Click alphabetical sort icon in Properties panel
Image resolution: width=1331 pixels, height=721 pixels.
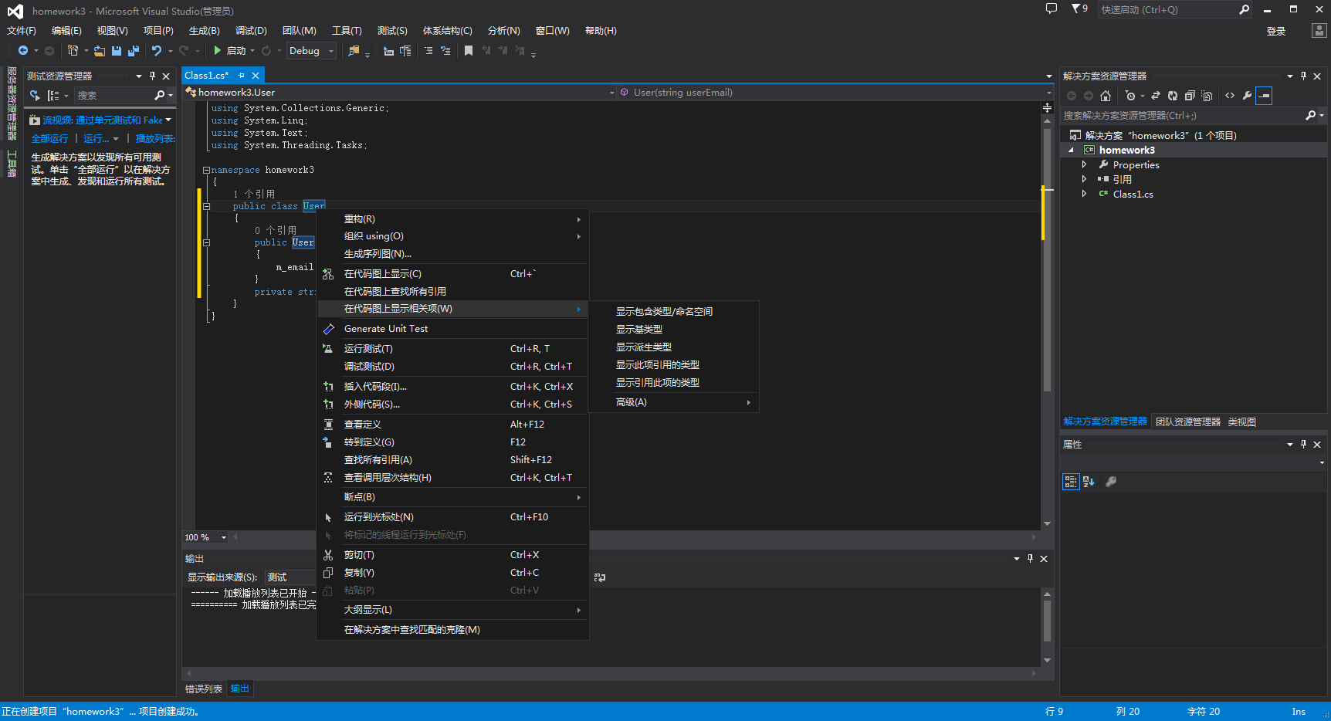[x=1089, y=482]
